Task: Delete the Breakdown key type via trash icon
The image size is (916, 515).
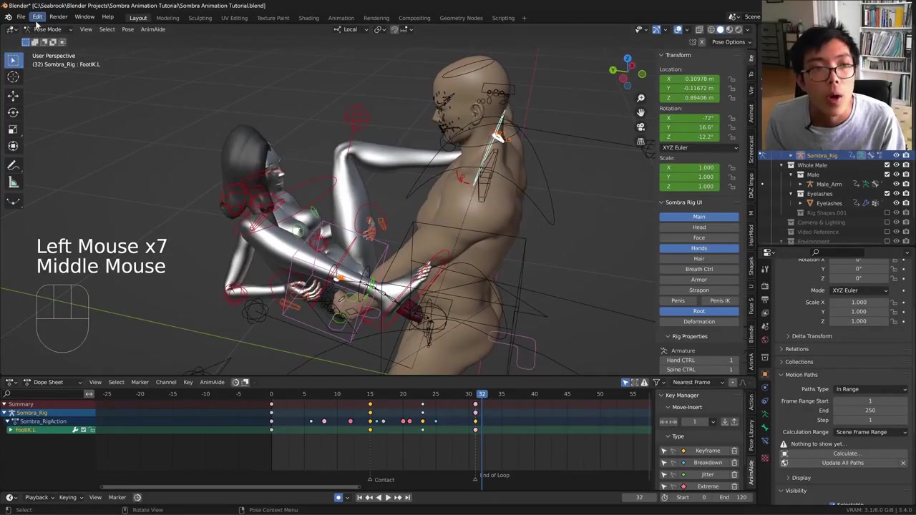Action: tap(734, 463)
